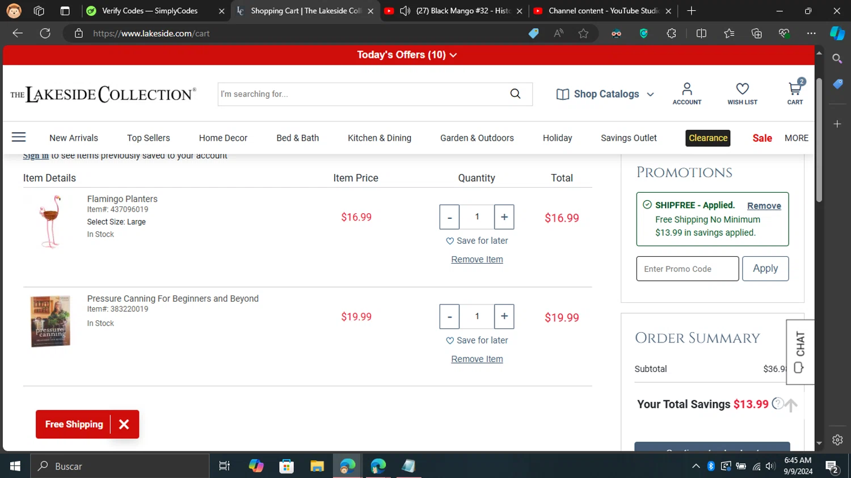Open the Cart icon in header
Image resolution: width=851 pixels, height=478 pixels.
point(795,92)
